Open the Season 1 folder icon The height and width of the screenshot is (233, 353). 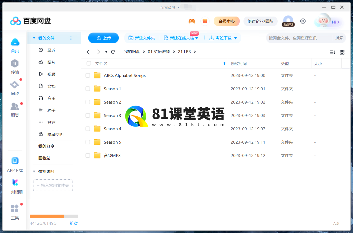point(97,89)
